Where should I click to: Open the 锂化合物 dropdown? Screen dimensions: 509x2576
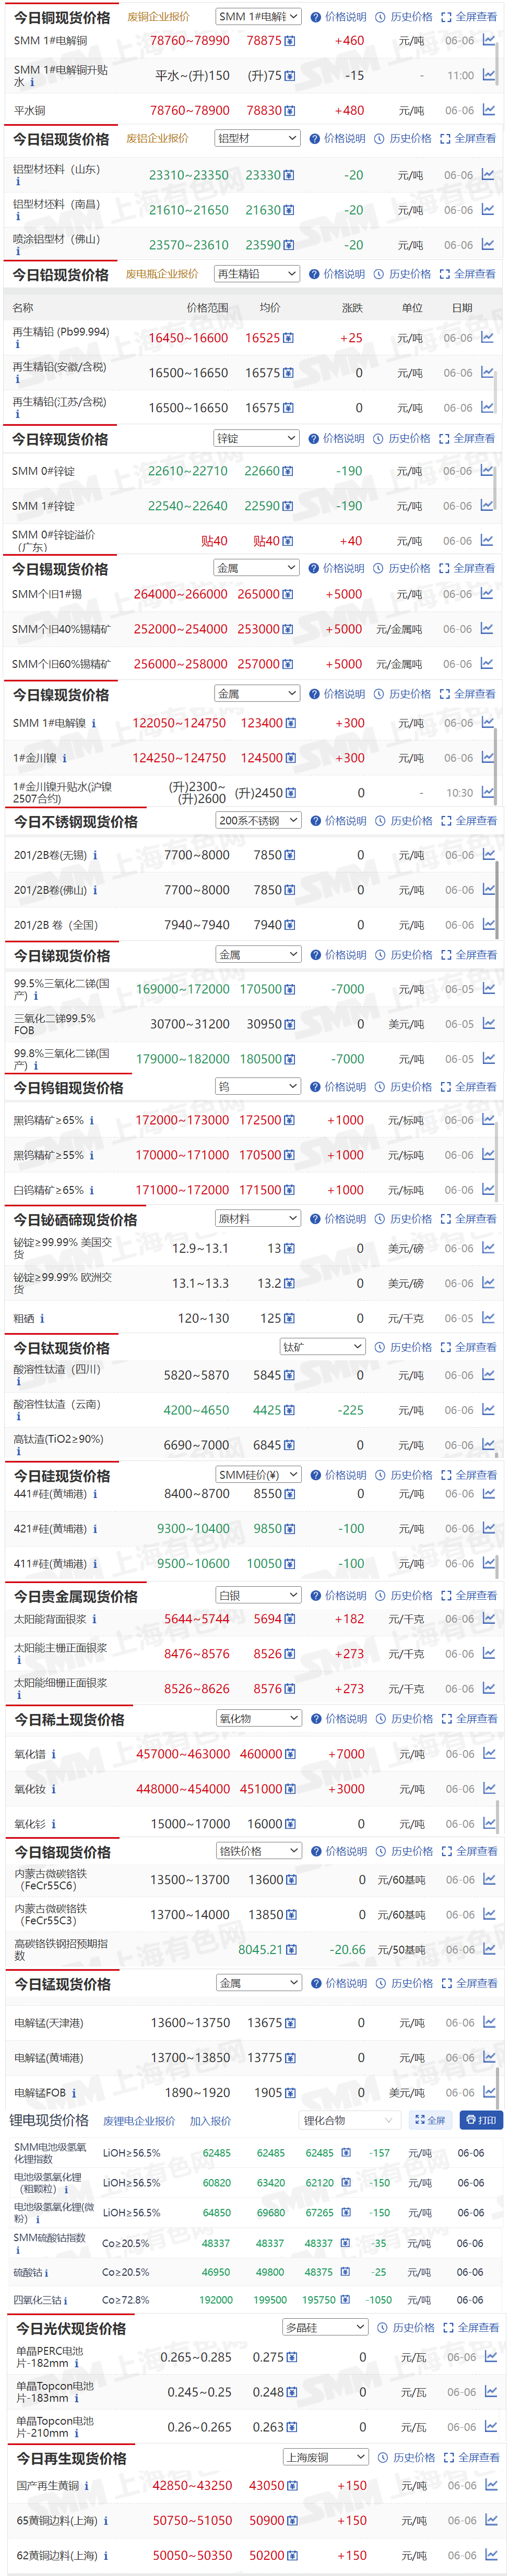pyautogui.click(x=351, y=2120)
